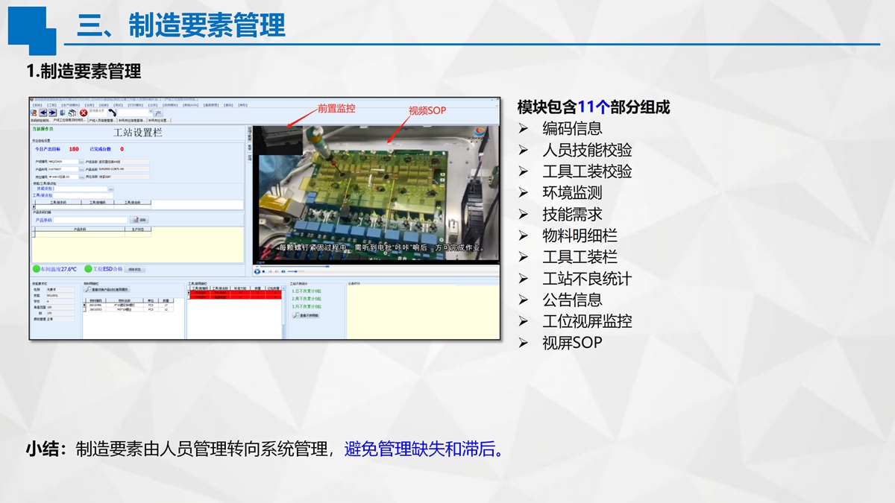895x503 pixels.
Task: Click the blue back arrow toolbar icon
Action: [43, 113]
